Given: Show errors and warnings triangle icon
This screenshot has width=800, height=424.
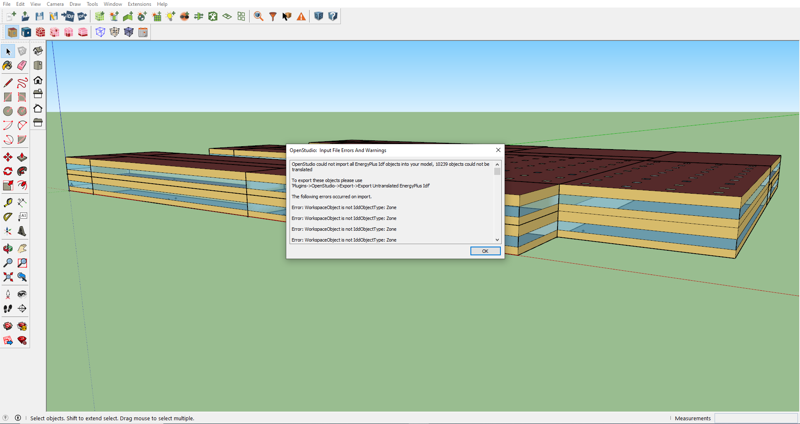Looking at the screenshot, I should point(301,16).
